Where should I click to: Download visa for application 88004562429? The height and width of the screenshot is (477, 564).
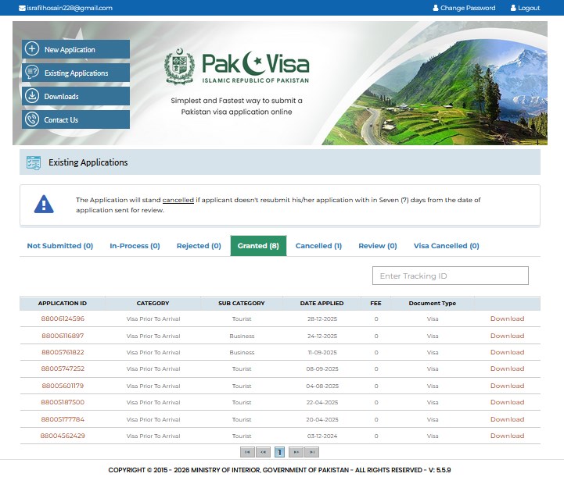[507, 436]
